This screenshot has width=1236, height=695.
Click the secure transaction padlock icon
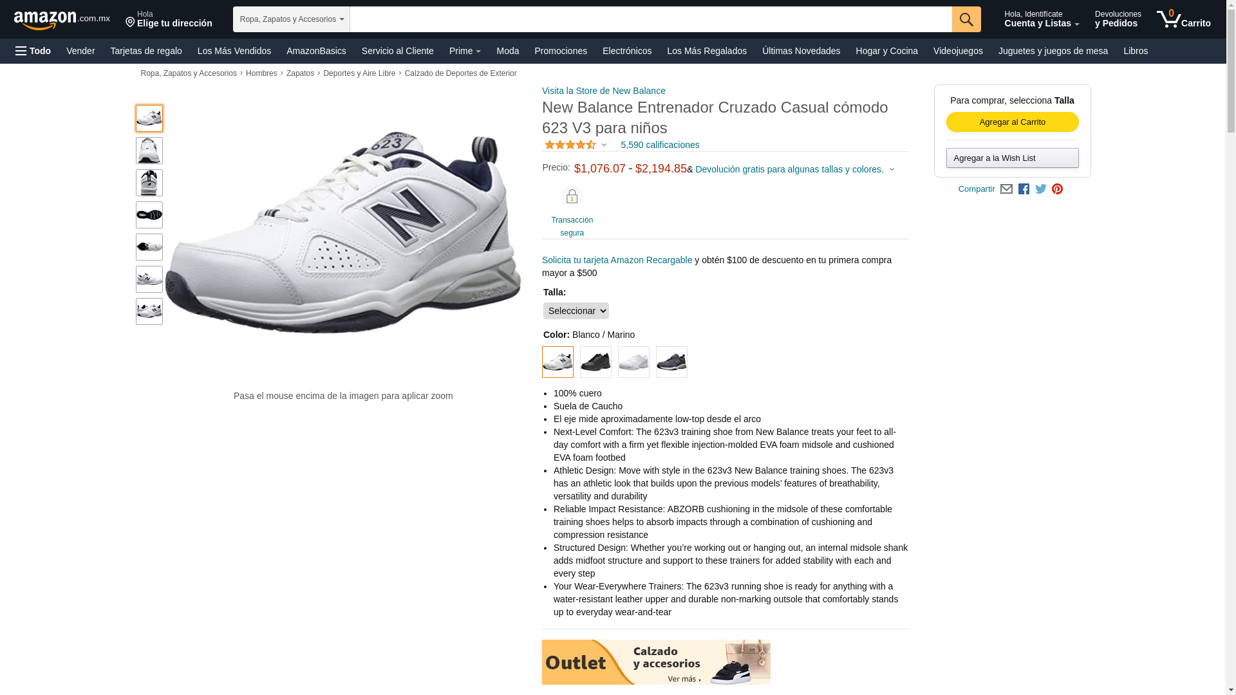pyautogui.click(x=572, y=196)
